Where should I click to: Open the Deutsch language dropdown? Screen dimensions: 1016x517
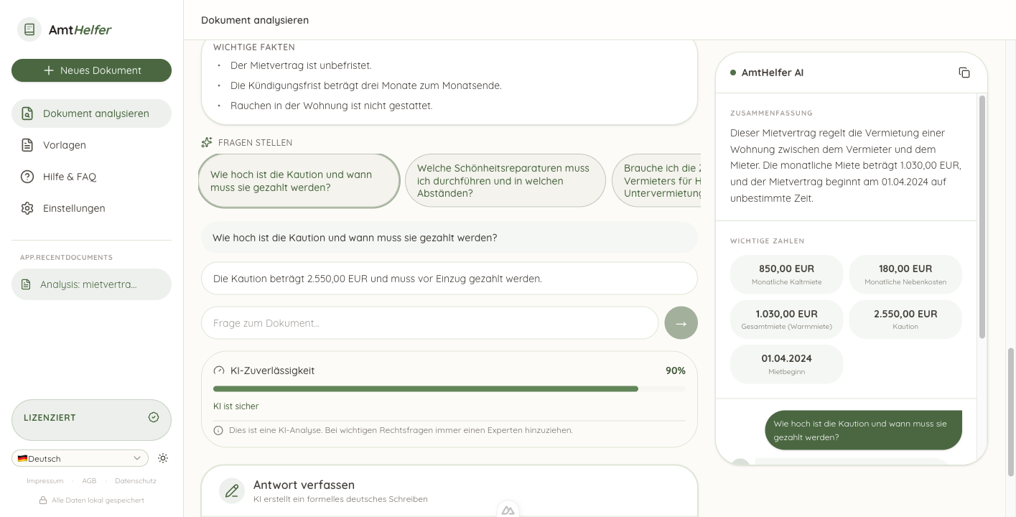[x=80, y=458]
